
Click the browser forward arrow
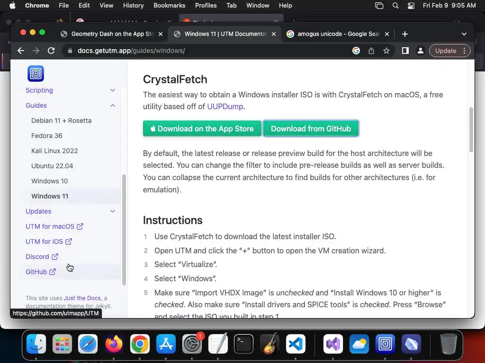36,51
